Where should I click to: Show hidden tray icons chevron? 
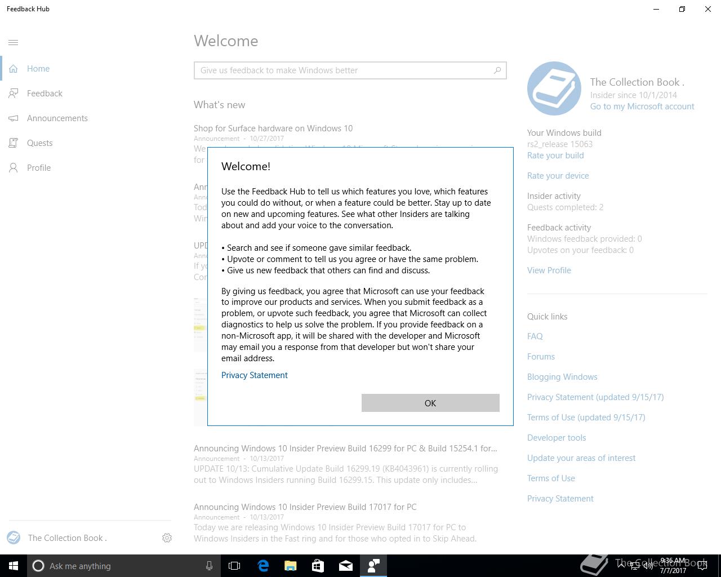tap(621, 566)
